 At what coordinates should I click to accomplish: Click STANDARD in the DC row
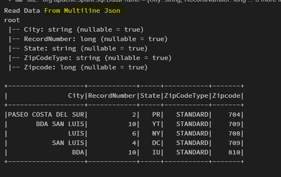click(192, 143)
